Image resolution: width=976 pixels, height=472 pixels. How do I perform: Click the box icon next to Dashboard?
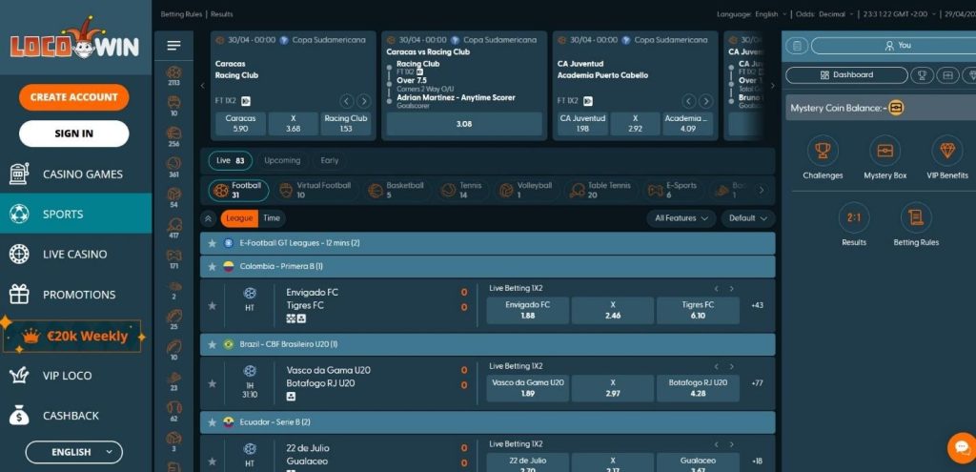pos(947,75)
